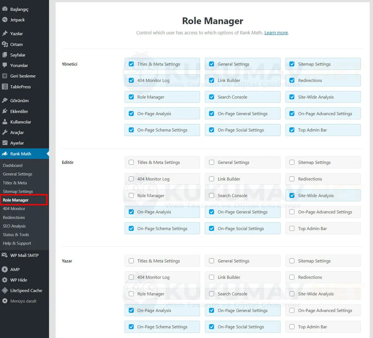
Task: Click the Yorumlar comment bubble icon
Action: (x=5, y=66)
